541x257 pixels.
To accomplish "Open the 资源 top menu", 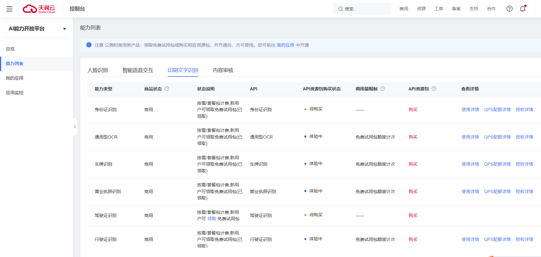I will pos(421,9).
